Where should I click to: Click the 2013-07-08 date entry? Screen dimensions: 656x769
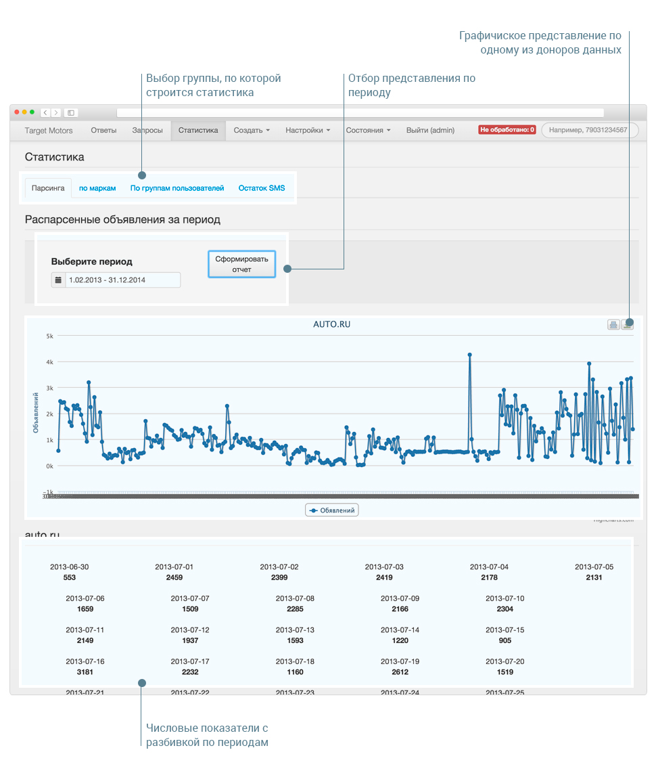[295, 598]
